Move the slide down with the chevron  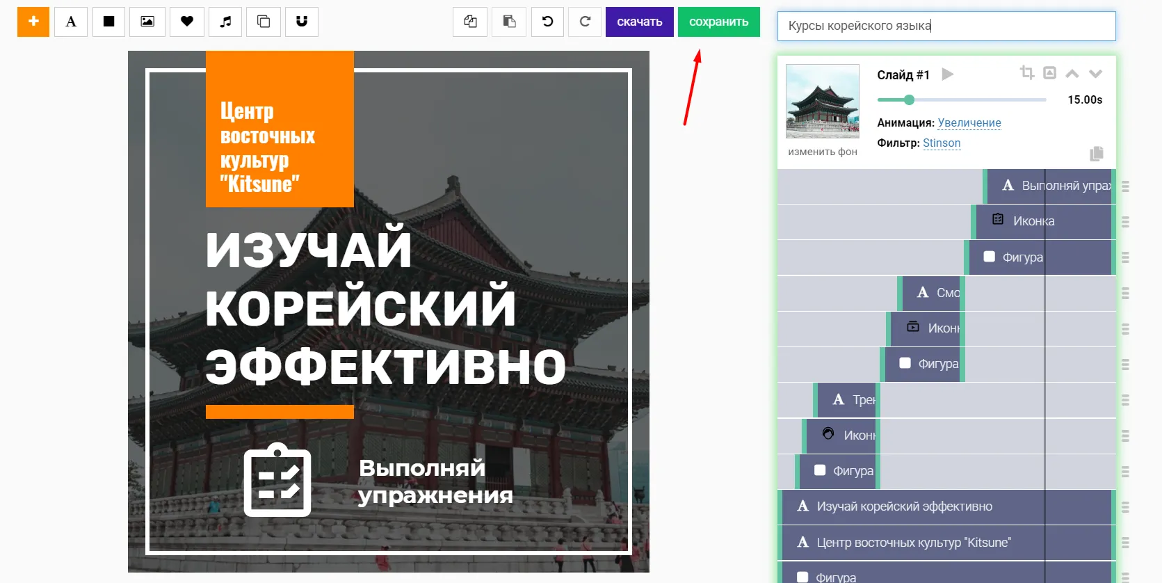coord(1096,73)
